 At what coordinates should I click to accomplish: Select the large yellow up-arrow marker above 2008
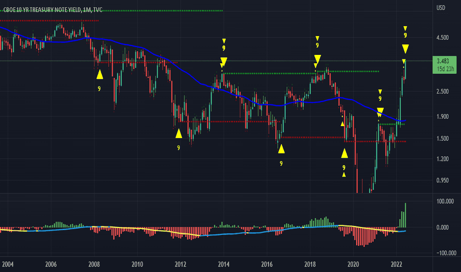99,75
